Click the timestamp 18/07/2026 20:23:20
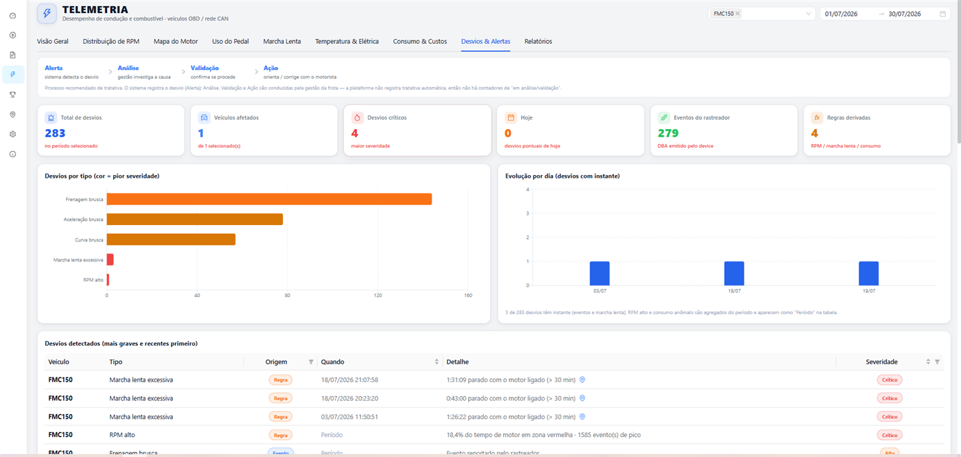Screen dimensions: 961x457 click(x=349, y=398)
